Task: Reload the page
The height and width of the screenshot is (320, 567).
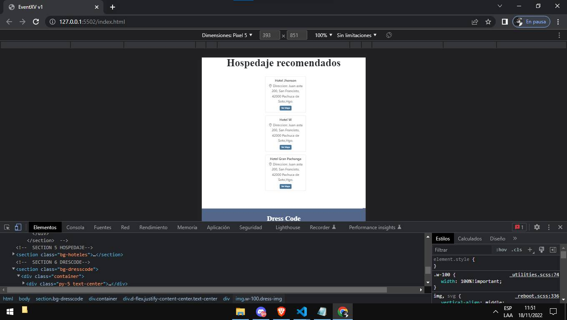Action: pyautogui.click(x=36, y=22)
